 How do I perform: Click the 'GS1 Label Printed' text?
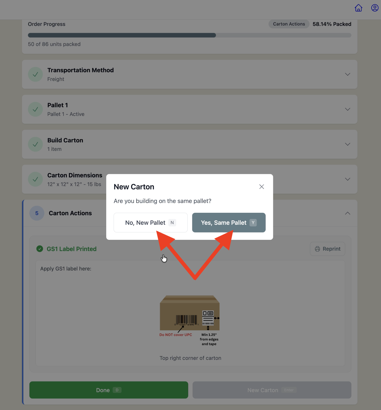72,249
